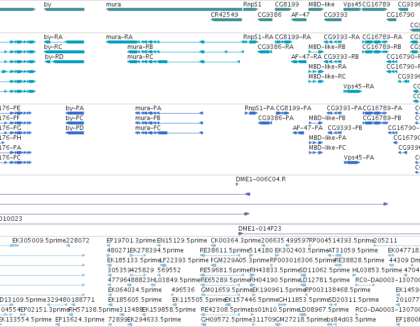The width and height of the screenshot is (420, 327).
Task: Click the by-RD transcript label
Action: (x=54, y=56)
